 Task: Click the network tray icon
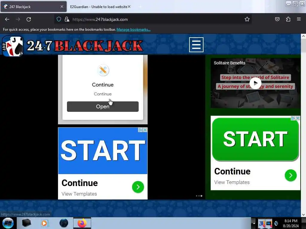[269, 224]
